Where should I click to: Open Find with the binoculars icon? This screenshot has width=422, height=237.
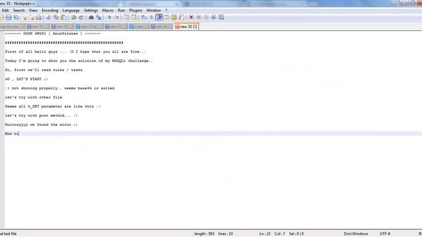(91, 18)
